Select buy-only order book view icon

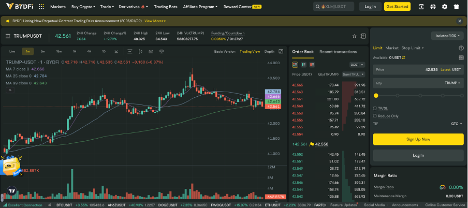click(303, 65)
